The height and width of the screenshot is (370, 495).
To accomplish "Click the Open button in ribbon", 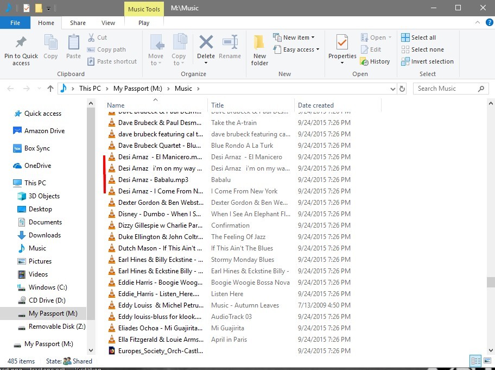I will [376, 37].
